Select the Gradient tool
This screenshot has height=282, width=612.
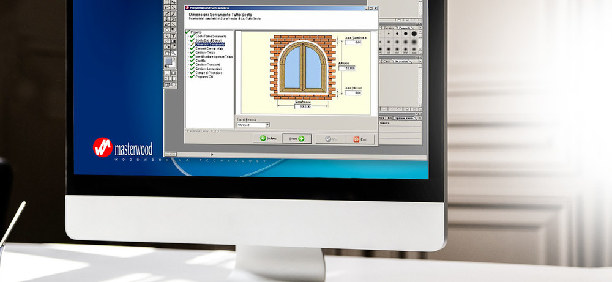173,41
